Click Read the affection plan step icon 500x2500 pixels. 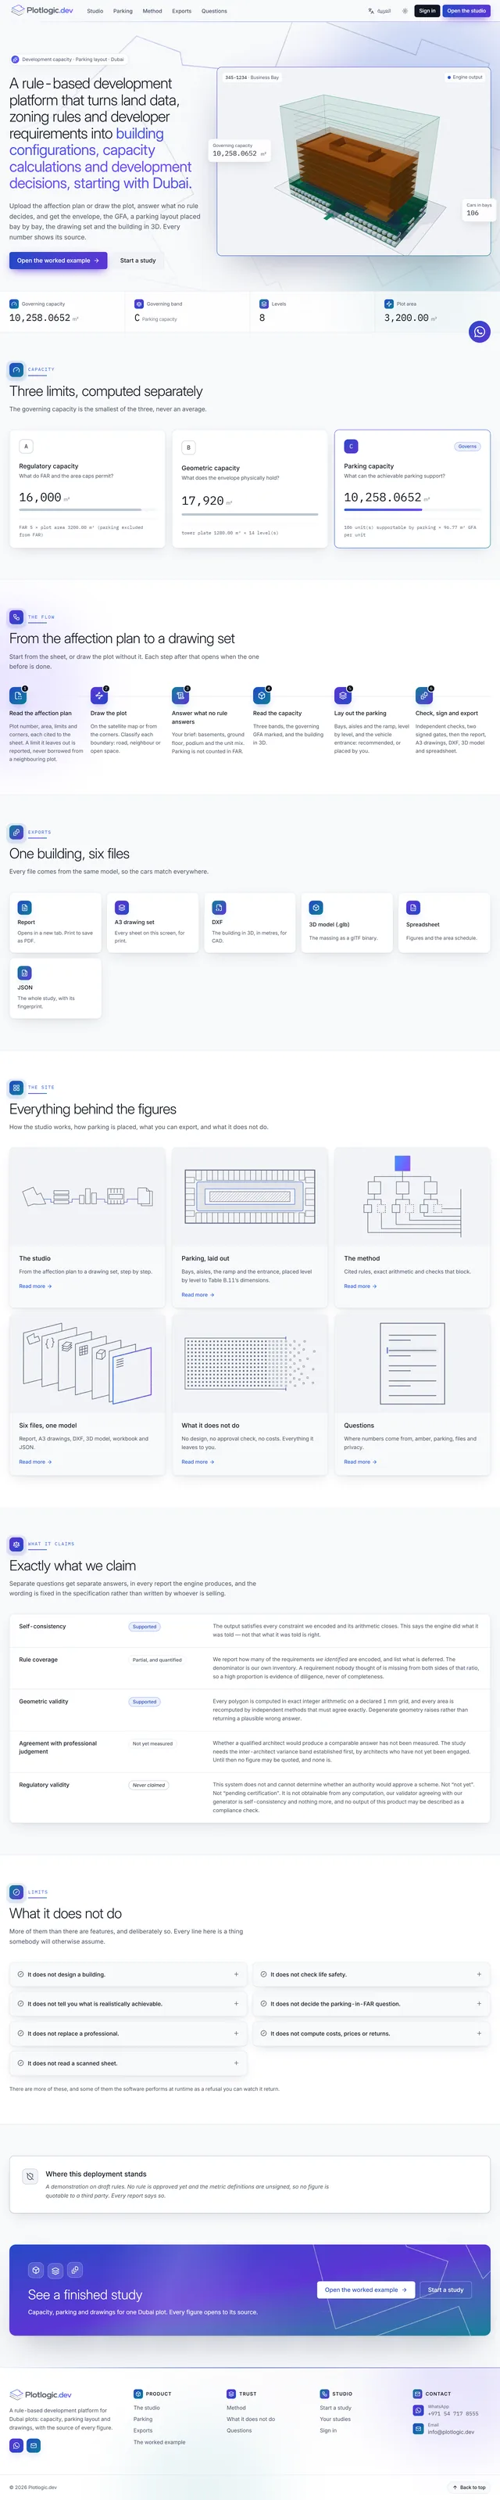(17, 696)
